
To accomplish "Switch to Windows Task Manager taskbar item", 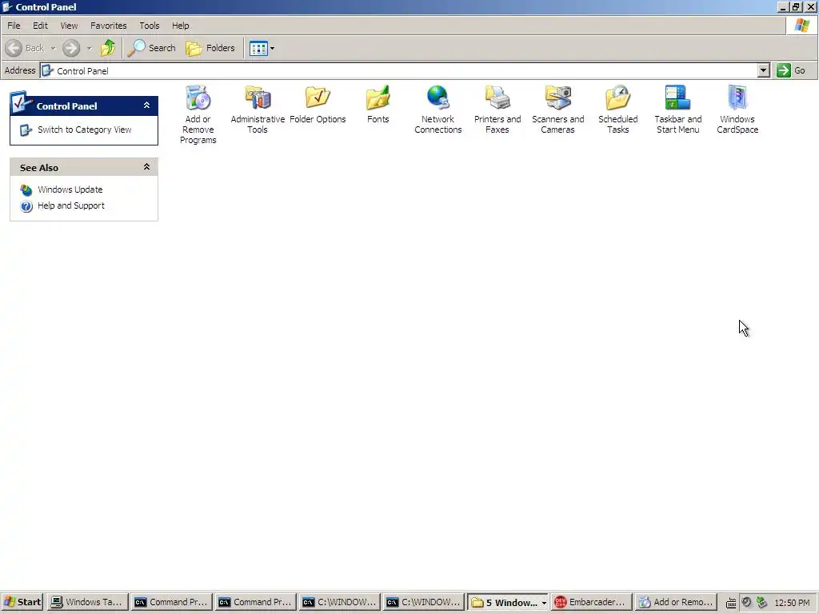I will pos(88,602).
